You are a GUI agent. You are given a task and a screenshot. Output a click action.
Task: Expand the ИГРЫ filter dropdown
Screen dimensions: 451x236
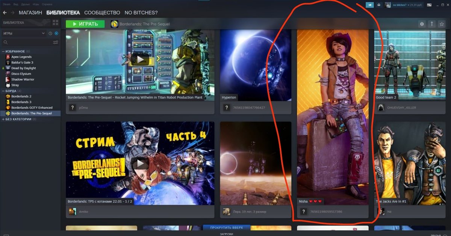[x=24, y=33]
